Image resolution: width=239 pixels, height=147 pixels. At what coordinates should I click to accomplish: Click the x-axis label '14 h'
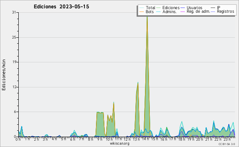click(145, 139)
